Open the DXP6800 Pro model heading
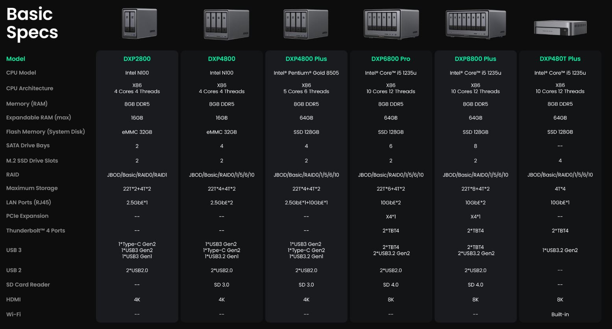The height and width of the screenshot is (329, 612). (391, 59)
